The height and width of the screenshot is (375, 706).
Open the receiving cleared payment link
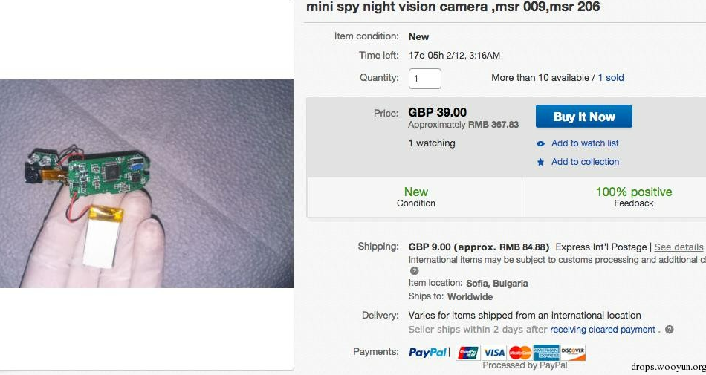click(x=603, y=330)
